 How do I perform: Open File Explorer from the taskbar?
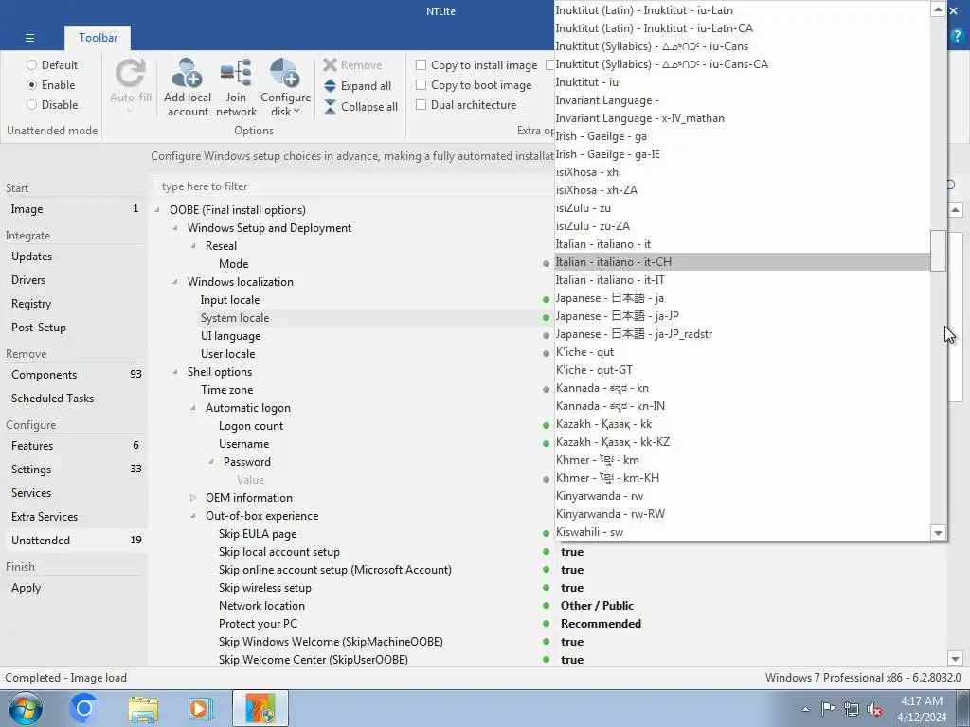click(x=143, y=708)
